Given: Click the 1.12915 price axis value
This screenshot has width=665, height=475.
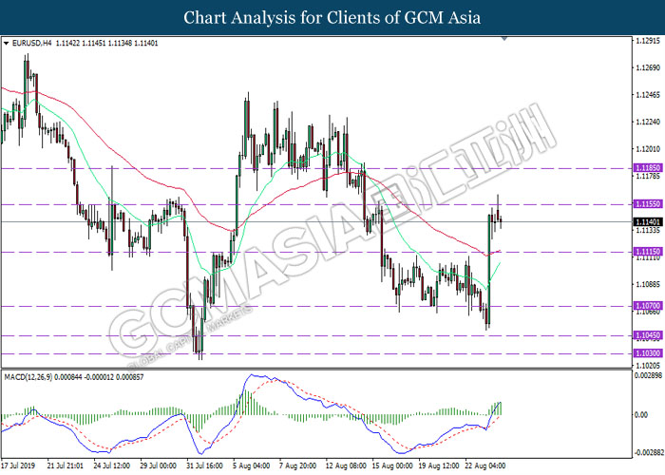Looking at the screenshot, I should [x=648, y=41].
